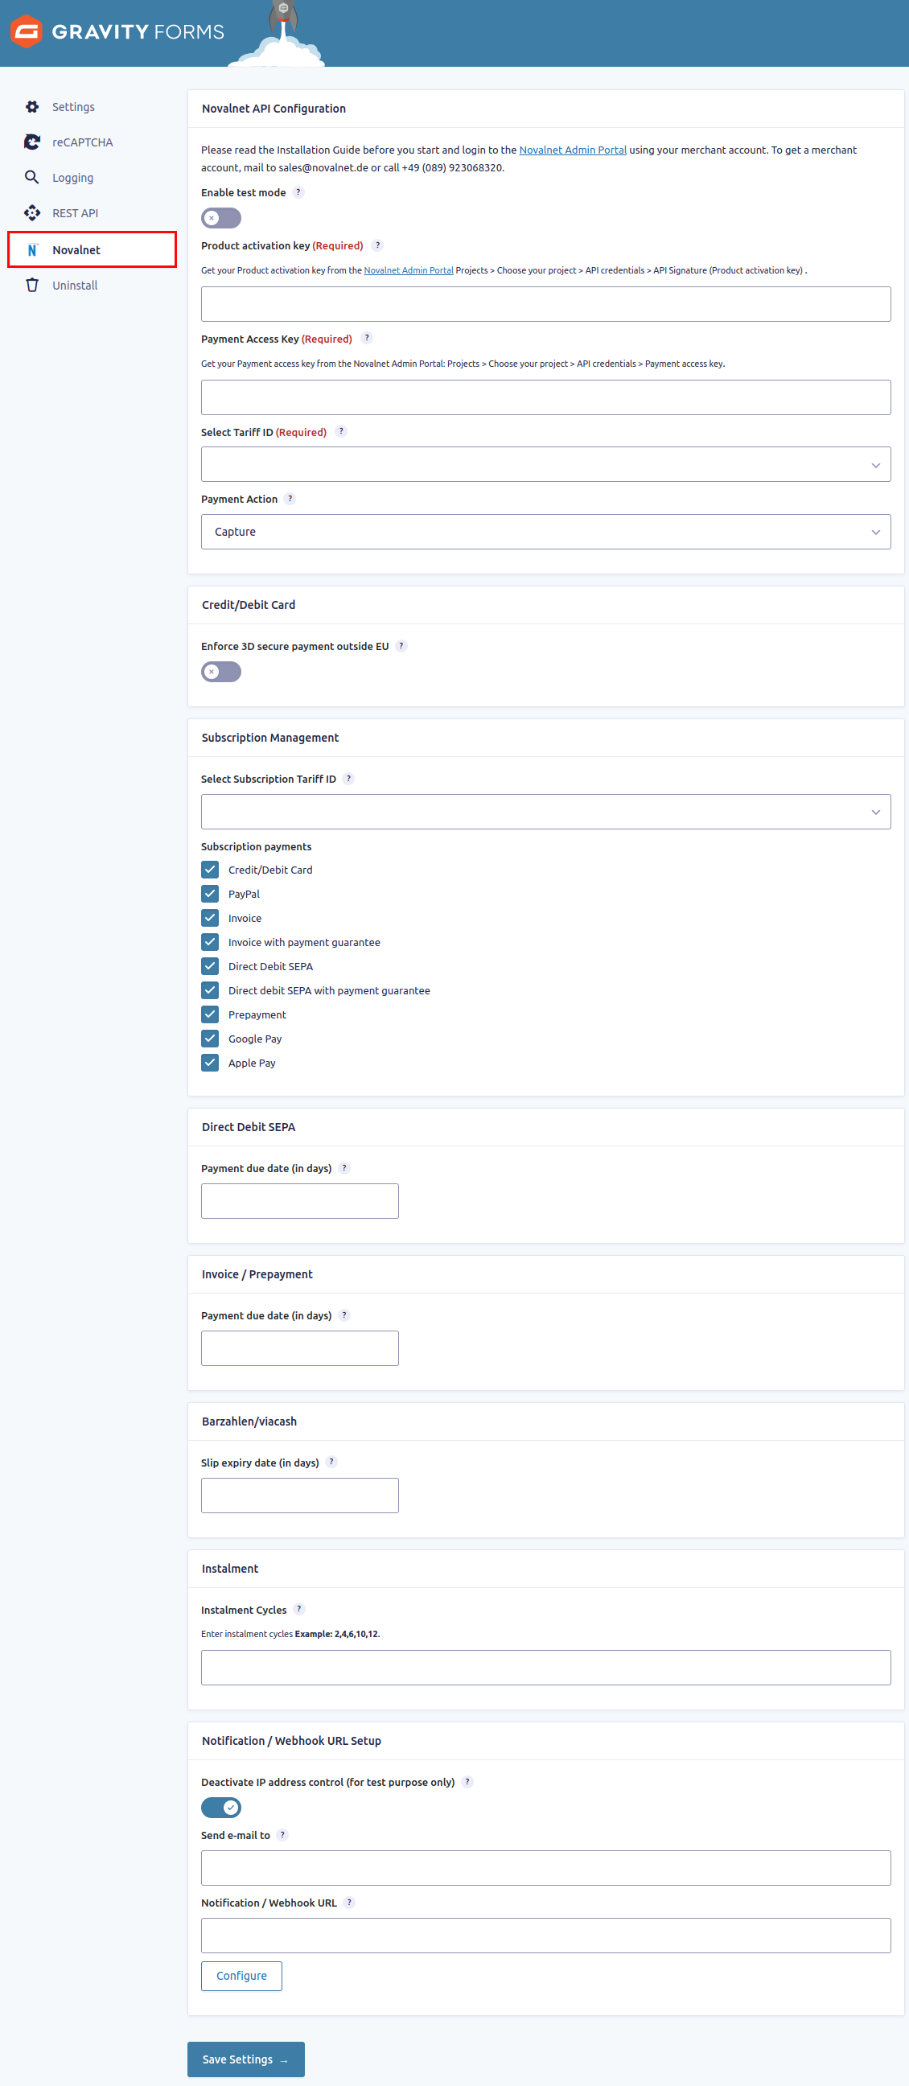Image resolution: width=909 pixels, height=2086 pixels.
Task: Open help tooltip for Slip expiry date
Action: pos(332,1463)
